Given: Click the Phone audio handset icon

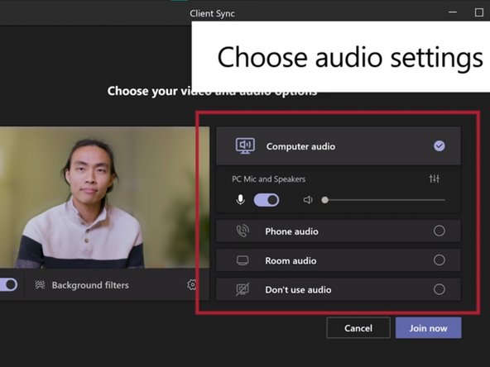Looking at the screenshot, I should 243,231.
